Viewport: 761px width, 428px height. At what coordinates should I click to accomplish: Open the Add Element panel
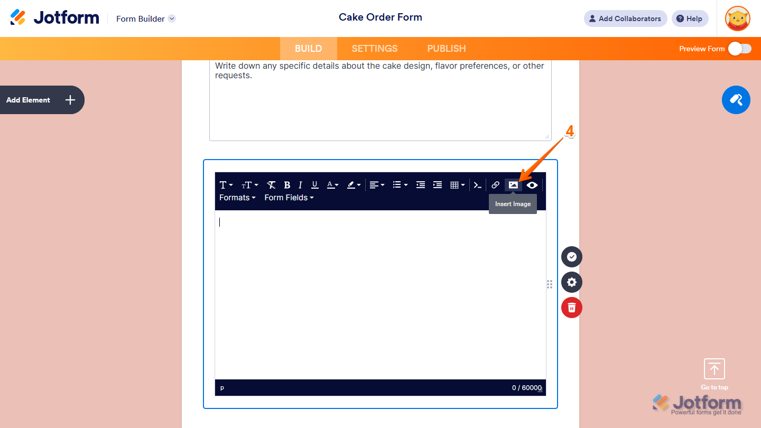click(x=42, y=100)
